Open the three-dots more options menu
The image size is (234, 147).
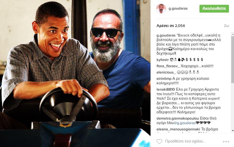tap(226, 141)
